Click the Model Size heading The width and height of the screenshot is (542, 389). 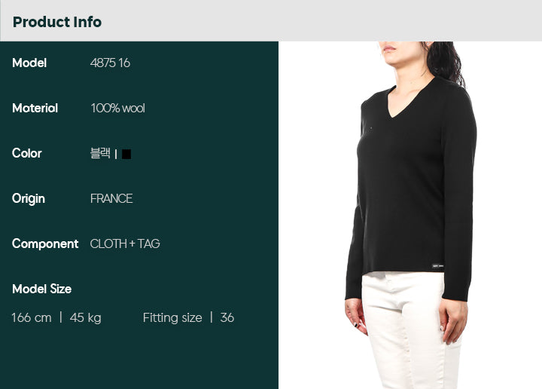(42, 289)
